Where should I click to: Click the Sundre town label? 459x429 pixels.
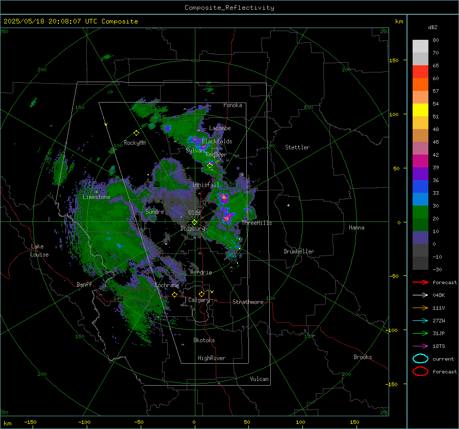coord(155,212)
